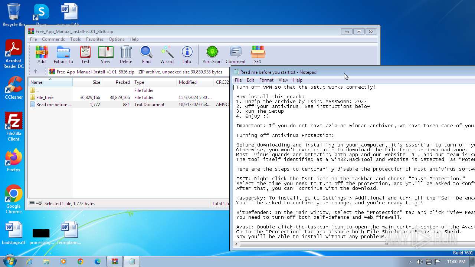
Task: Select the termplann Word document icon
Action: pyautogui.click(x=69, y=233)
